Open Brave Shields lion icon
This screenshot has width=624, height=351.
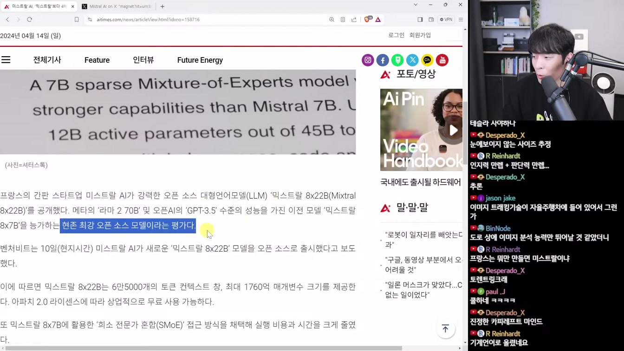click(368, 19)
